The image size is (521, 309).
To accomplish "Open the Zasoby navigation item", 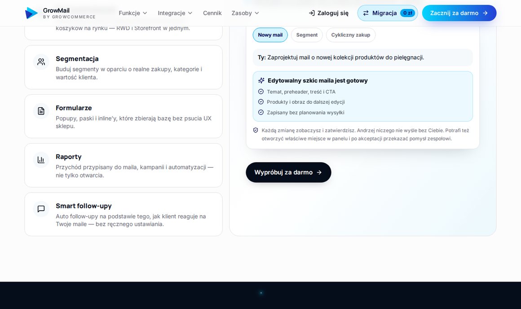I will click(x=245, y=13).
